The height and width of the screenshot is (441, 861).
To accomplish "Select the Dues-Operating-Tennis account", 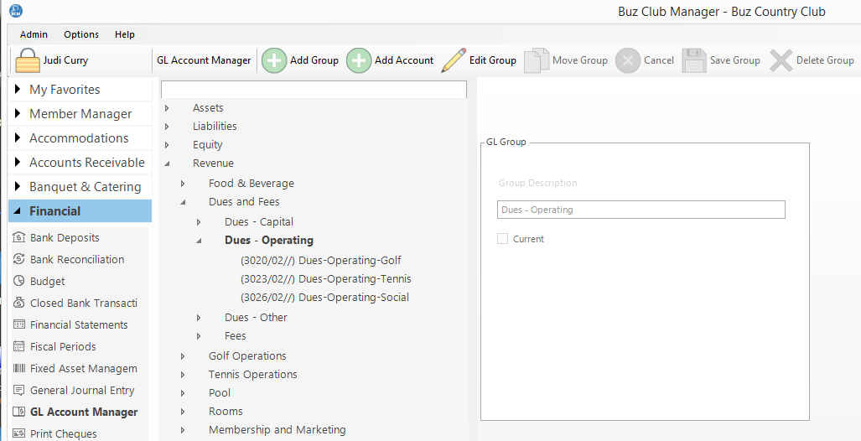I will tap(325, 279).
